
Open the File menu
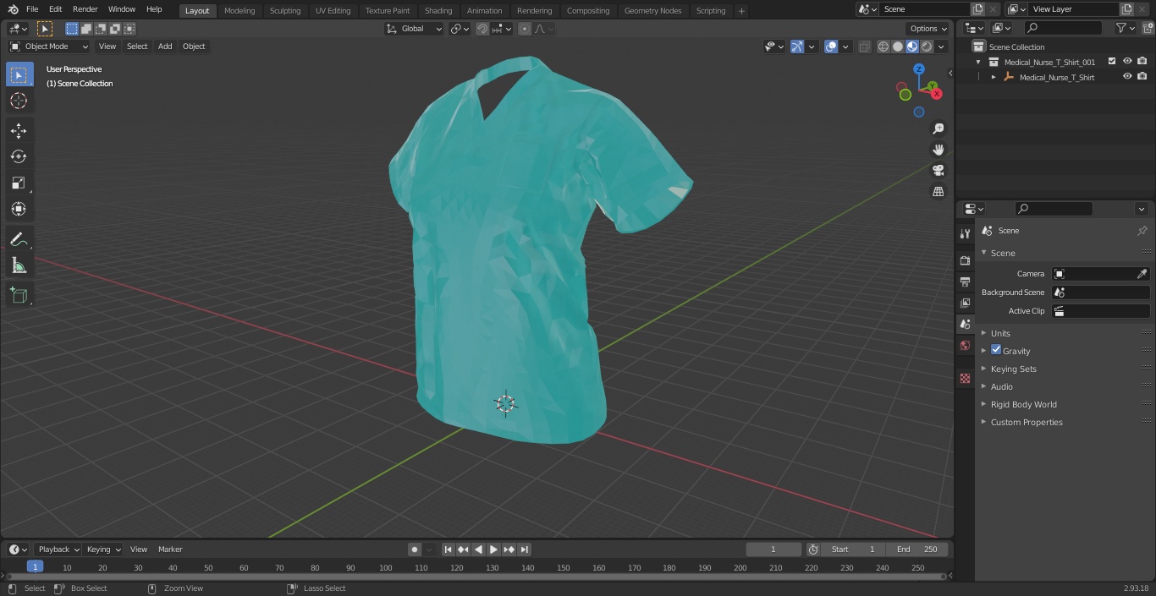point(32,9)
